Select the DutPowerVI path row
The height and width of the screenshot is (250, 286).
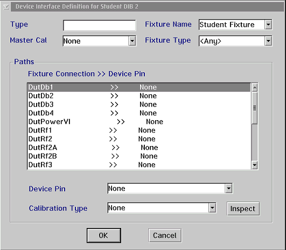pyautogui.click(x=139, y=122)
